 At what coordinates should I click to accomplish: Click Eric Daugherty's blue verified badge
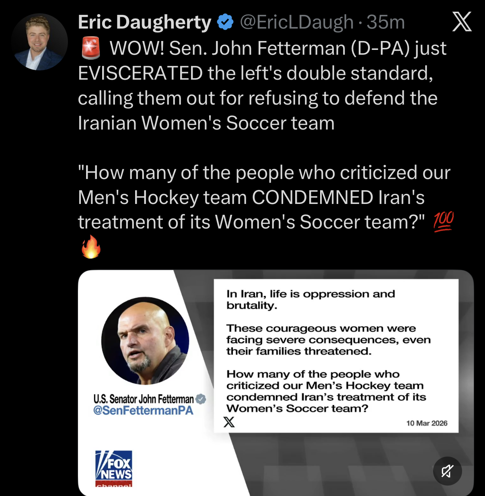[225, 22]
